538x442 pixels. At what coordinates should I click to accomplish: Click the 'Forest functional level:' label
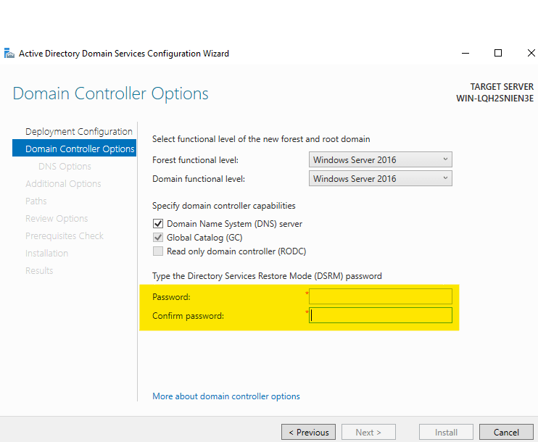[195, 160]
